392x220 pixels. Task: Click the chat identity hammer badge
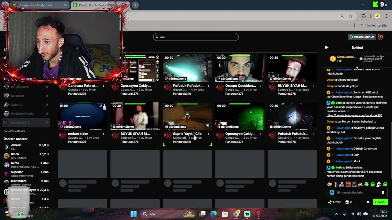tap(332, 193)
